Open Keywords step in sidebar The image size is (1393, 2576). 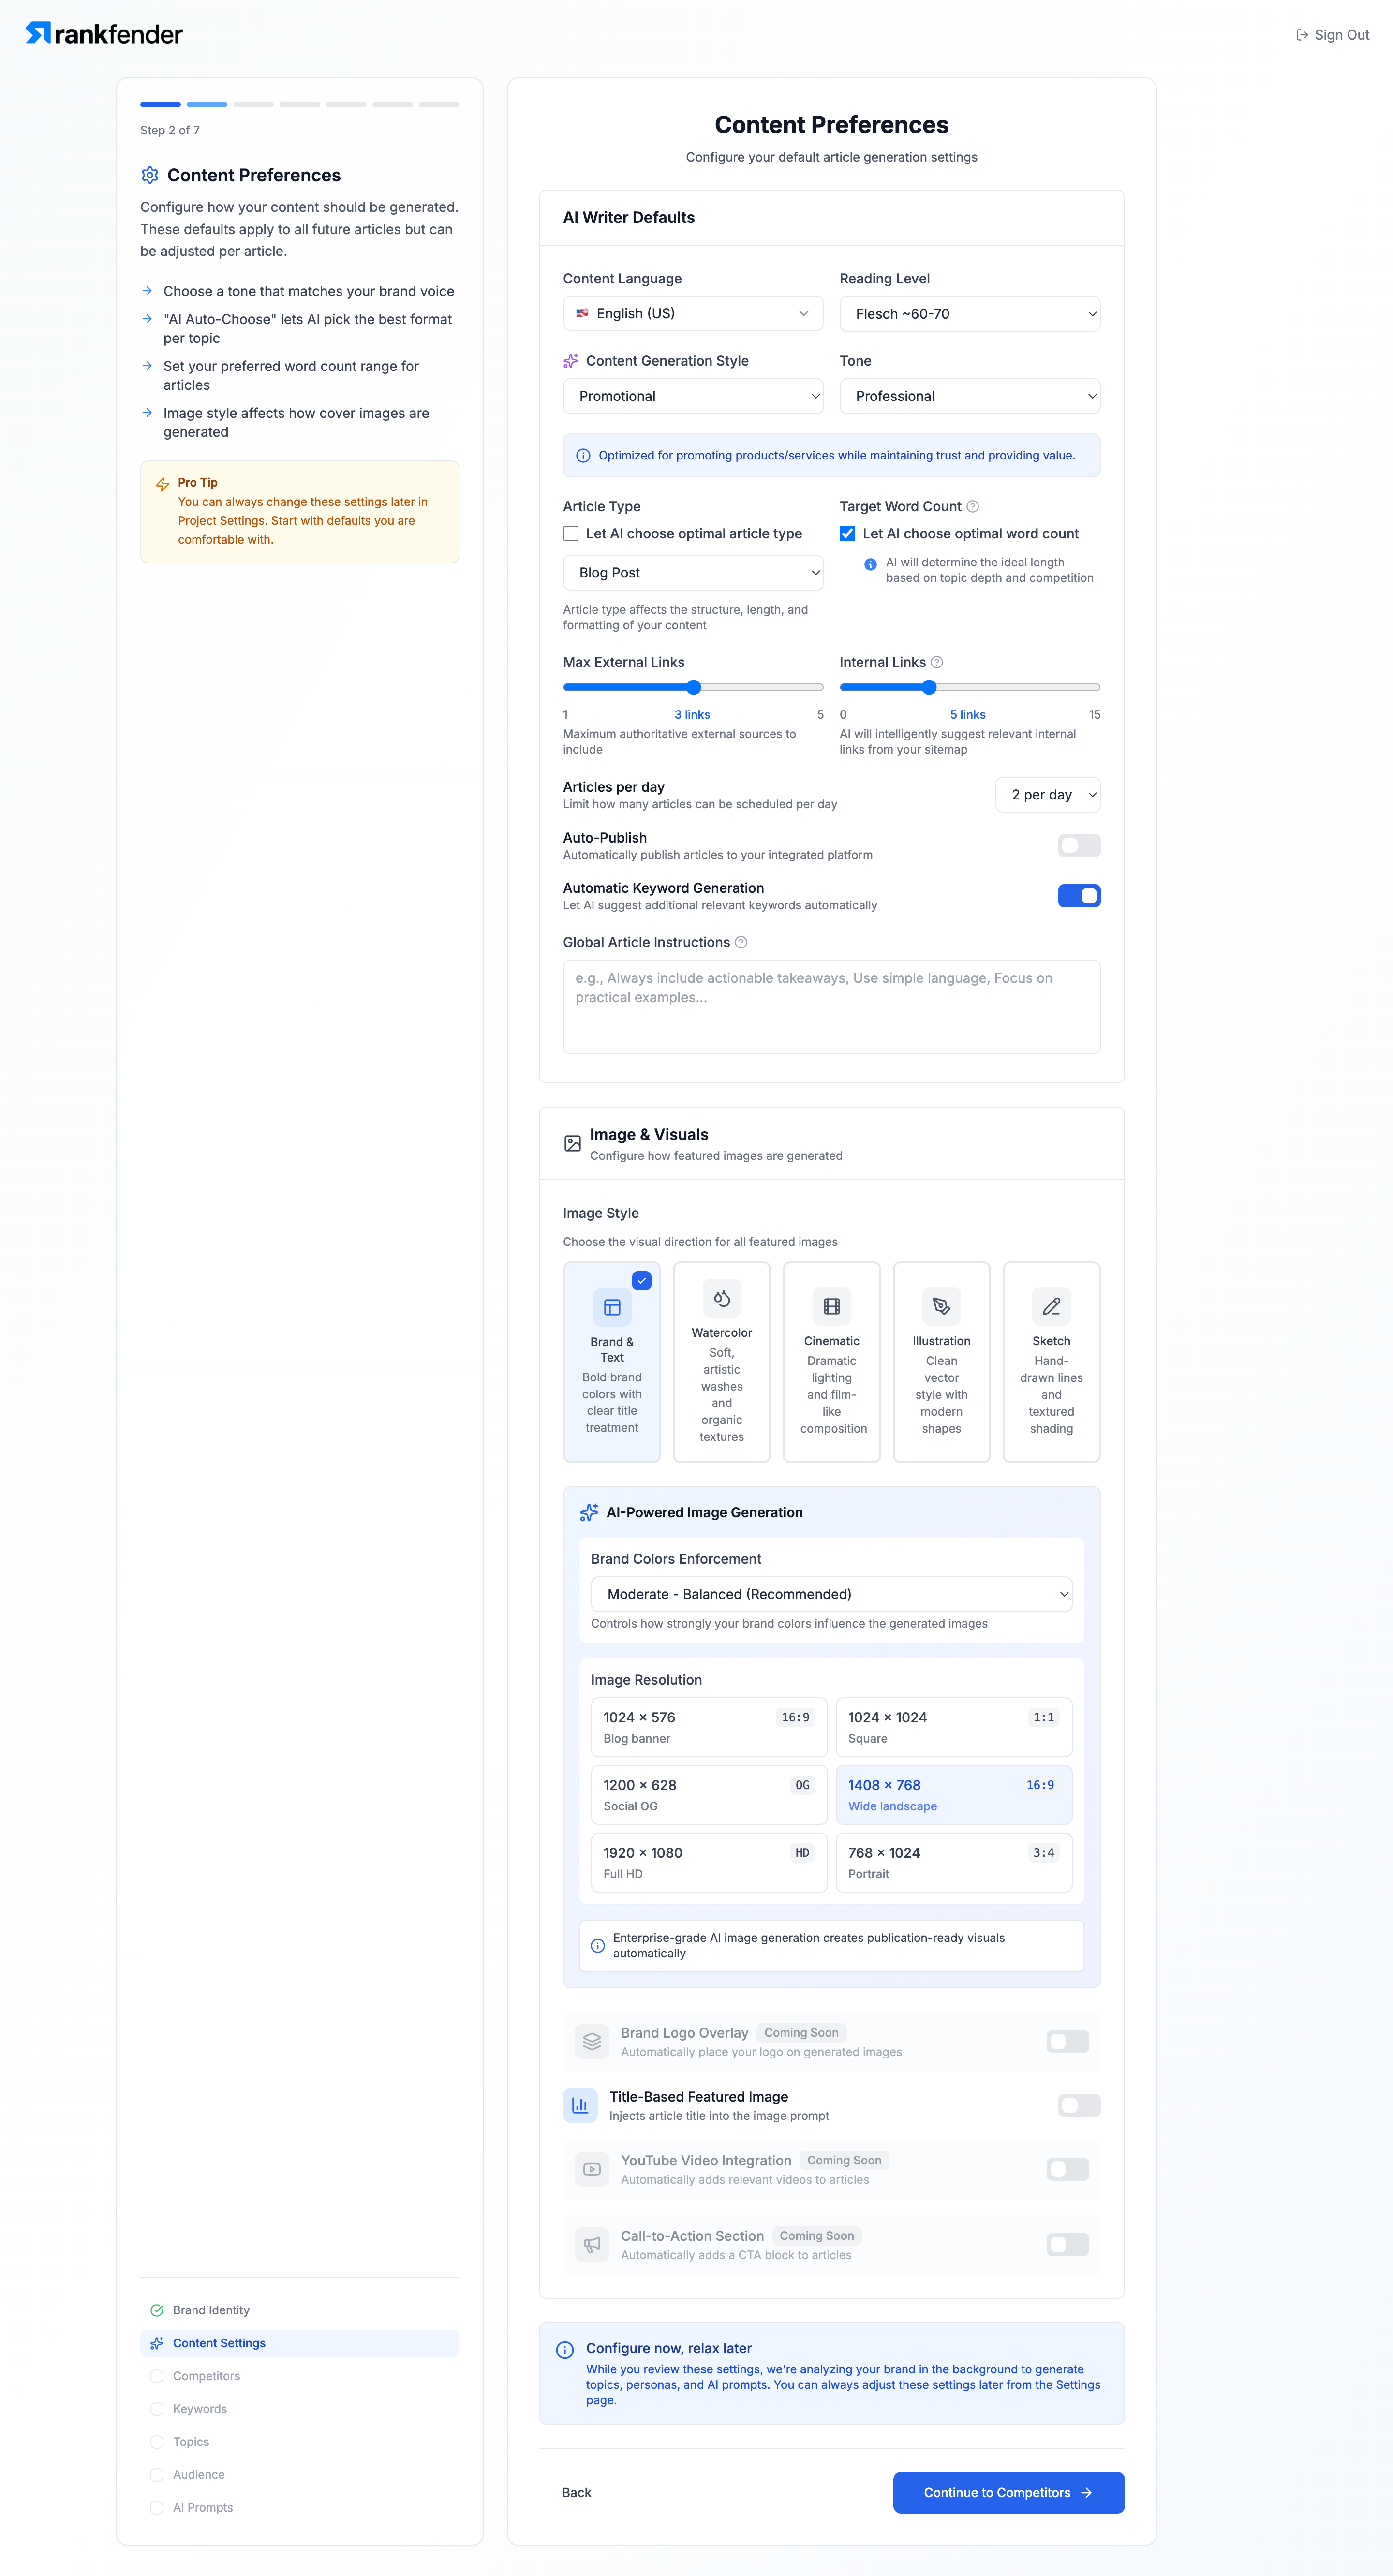[x=299, y=2409]
